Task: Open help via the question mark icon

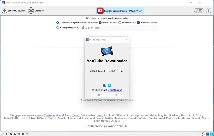Action: (27, 134)
